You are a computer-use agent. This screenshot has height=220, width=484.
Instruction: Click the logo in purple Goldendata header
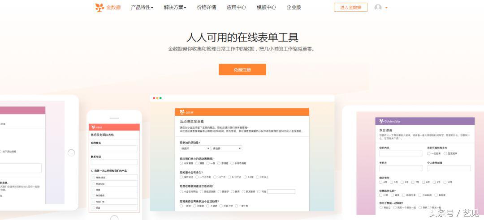[x=381, y=121]
